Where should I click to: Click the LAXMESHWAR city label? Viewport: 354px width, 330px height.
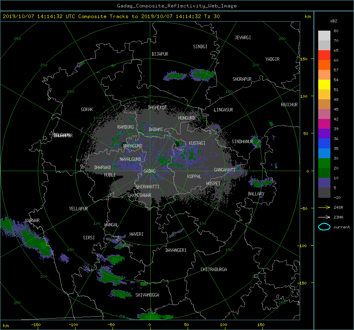(x=139, y=195)
